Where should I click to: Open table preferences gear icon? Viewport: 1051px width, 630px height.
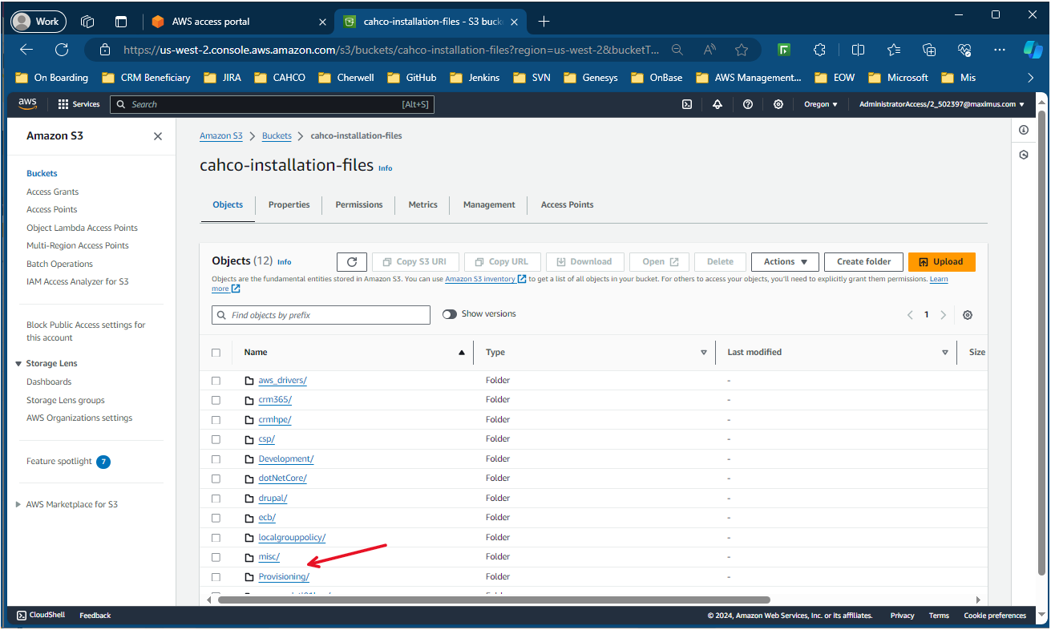pos(968,315)
